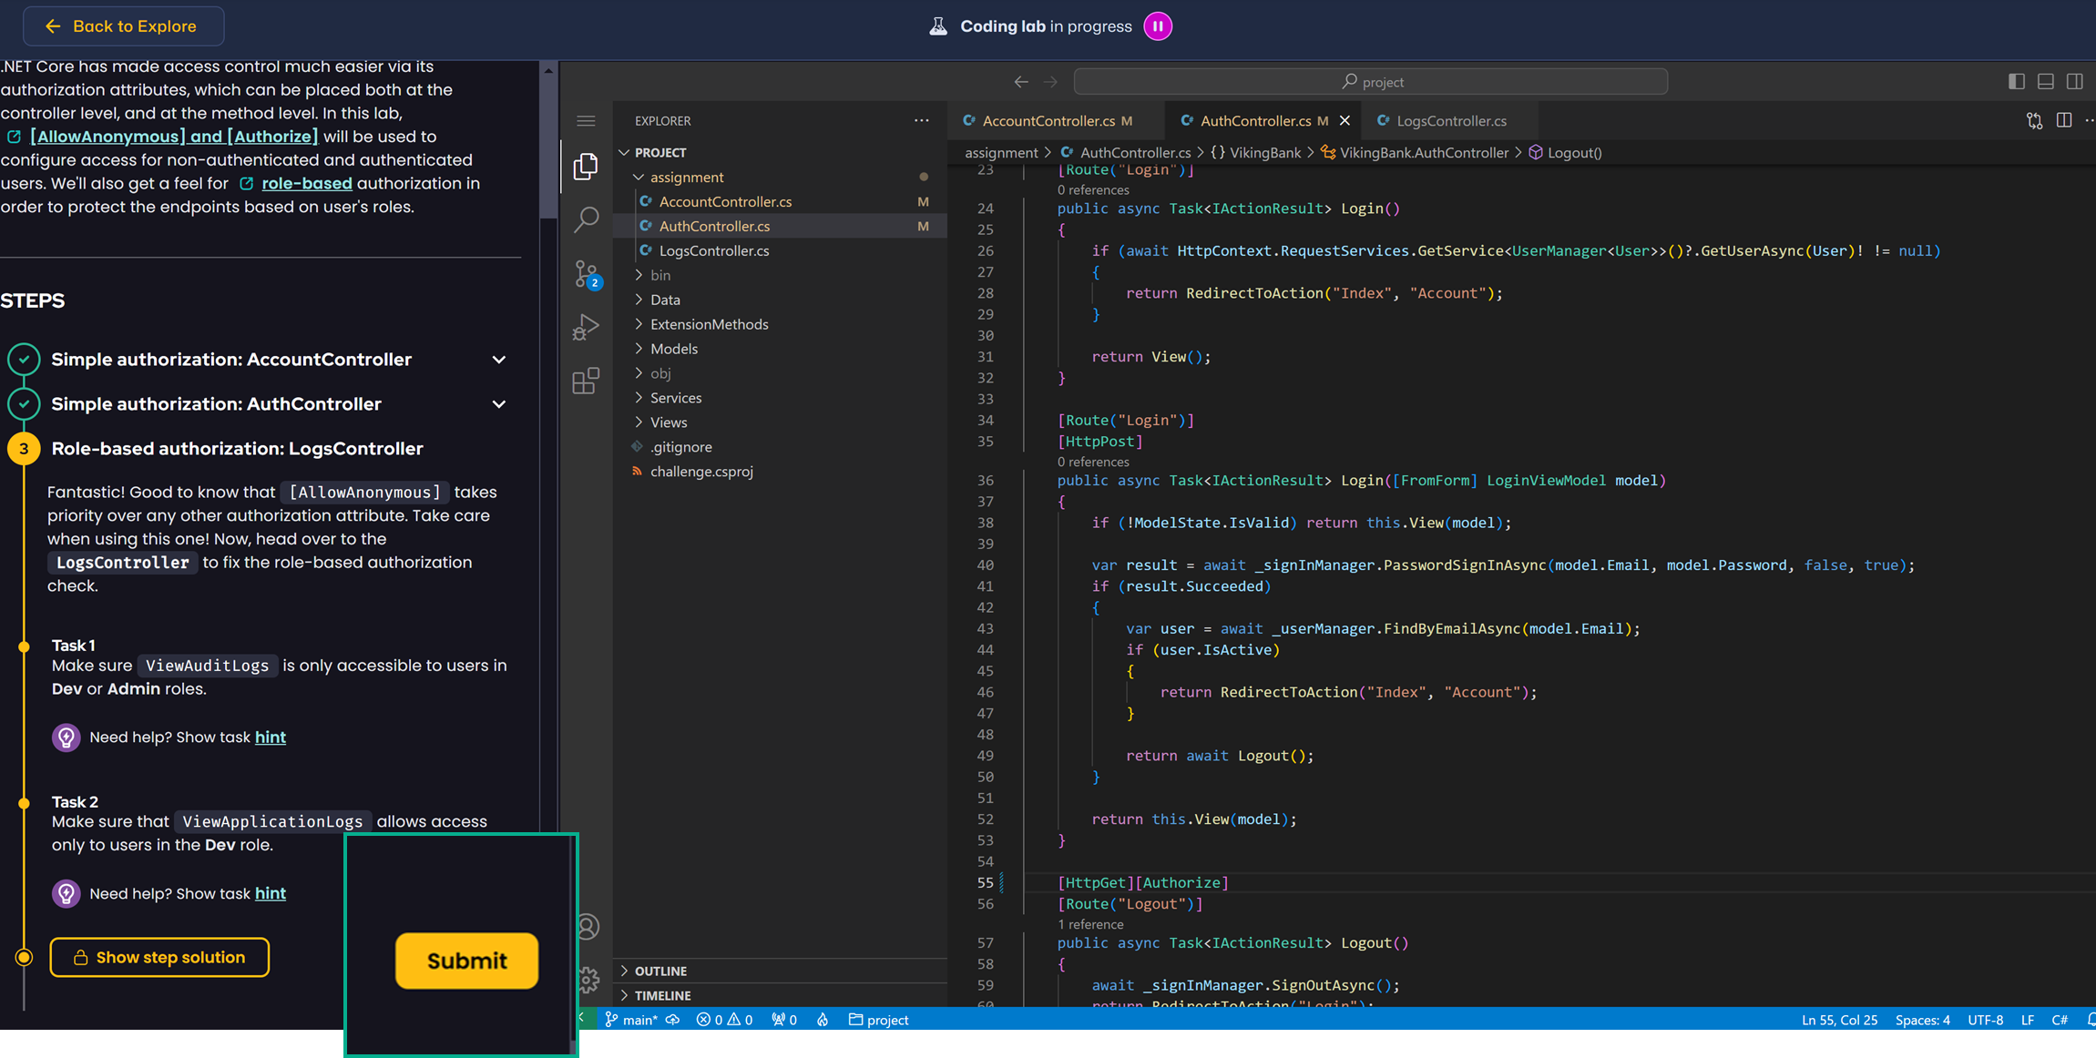The height and width of the screenshot is (1058, 2096).
Task: Click the main* branch indicator
Action: pyautogui.click(x=631, y=1020)
